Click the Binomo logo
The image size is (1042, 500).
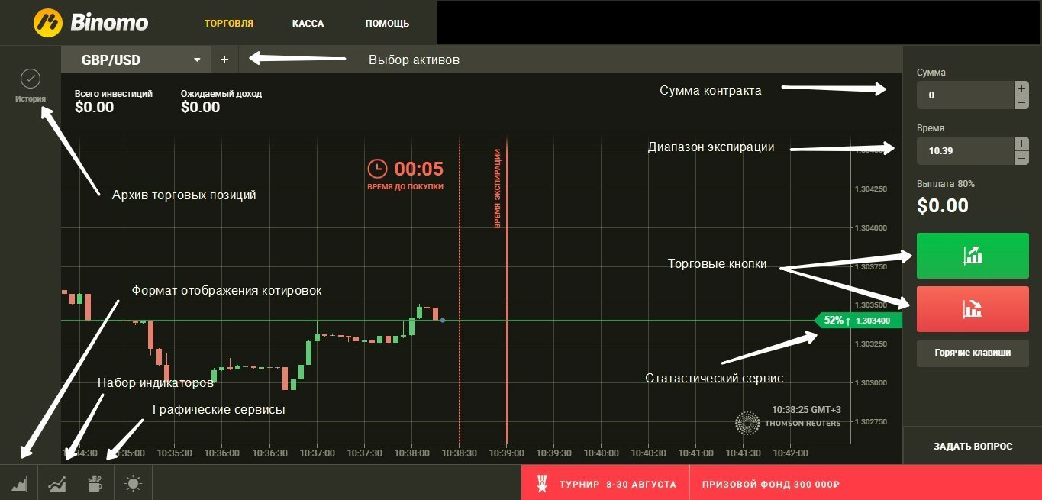click(x=89, y=22)
